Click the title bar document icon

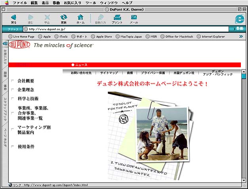[x=107, y=9]
